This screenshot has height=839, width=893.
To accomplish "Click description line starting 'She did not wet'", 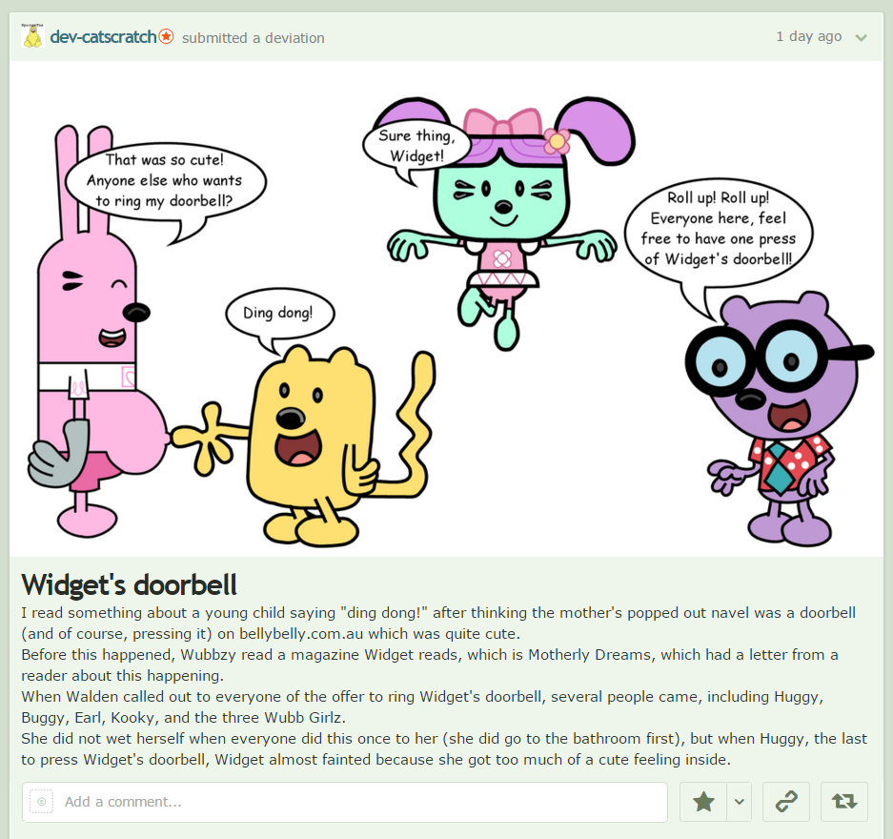I will pyautogui.click(x=444, y=739).
